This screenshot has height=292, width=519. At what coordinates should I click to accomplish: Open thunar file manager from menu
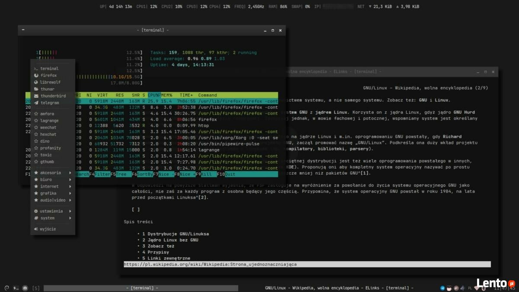coord(52,89)
